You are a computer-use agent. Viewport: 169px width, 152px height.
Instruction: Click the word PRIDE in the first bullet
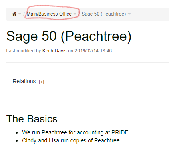click(x=120, y=132)
